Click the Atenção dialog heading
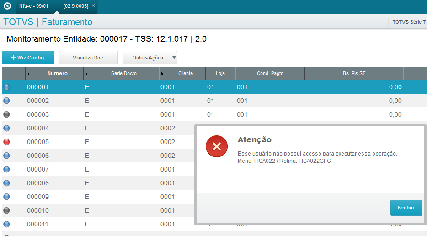This screenshot has height=236, width=427. coord(255,139)
